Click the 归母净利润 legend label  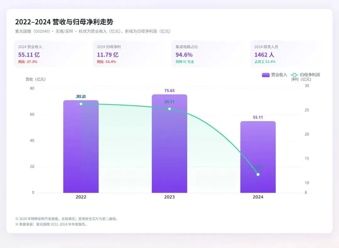click(x=310, y=75)
